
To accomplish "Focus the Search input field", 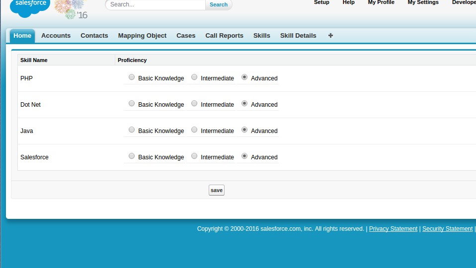I will tap(156, 4).
